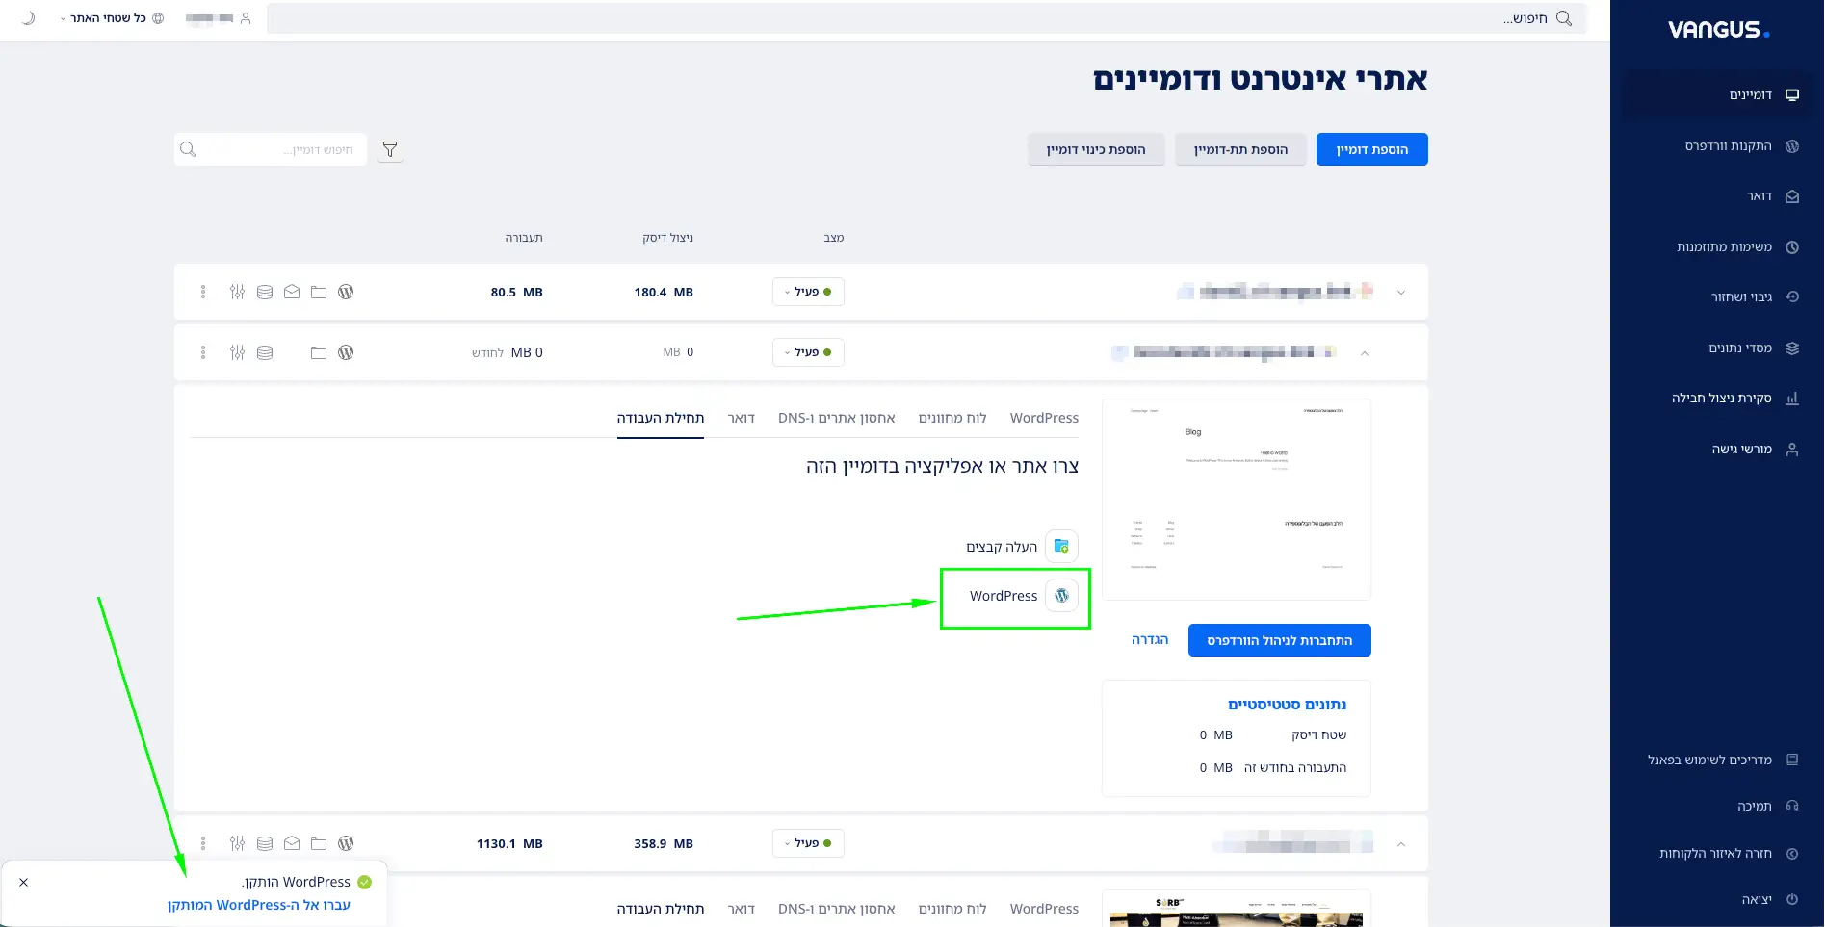Collapse the expanded second domain row chevron
Viewport: 1825px width, 927px height.
point(1365,352)
